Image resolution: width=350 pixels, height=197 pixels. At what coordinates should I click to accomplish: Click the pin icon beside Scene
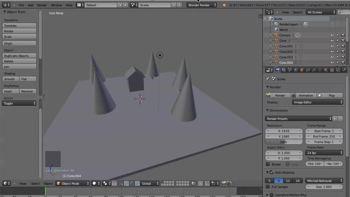[x=268, y=79]
